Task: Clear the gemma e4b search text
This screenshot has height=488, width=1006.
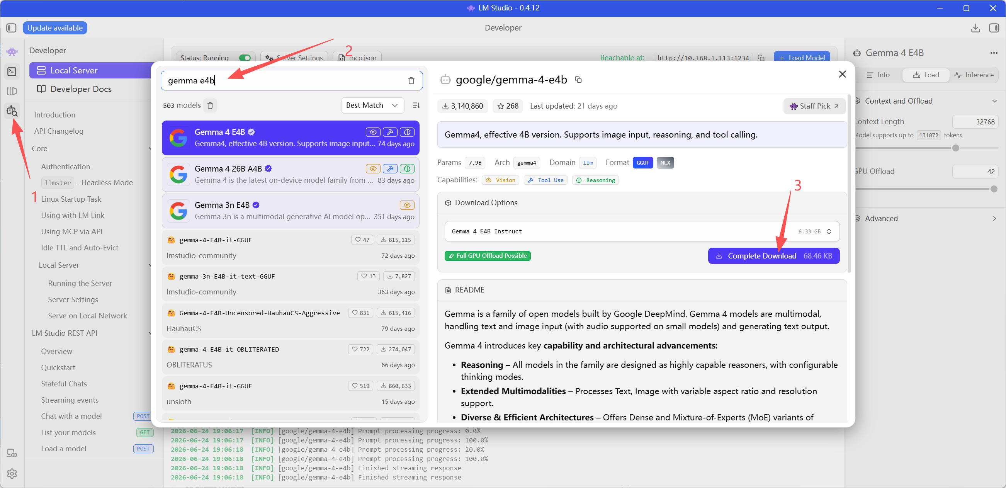Action: 411,81
